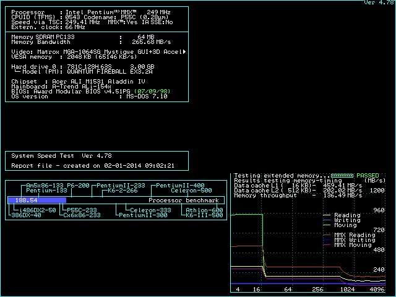Click the Report file creation date line

[93, 166]
